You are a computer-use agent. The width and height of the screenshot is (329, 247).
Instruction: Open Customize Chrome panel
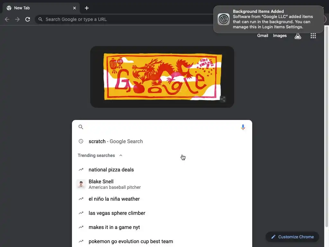292,237
